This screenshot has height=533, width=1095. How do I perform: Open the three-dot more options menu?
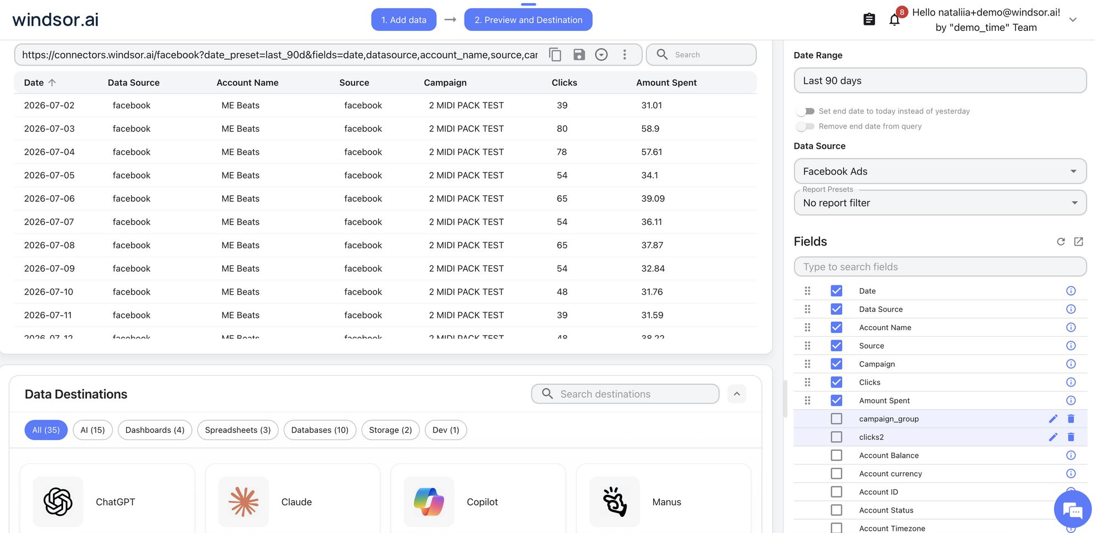624,55
